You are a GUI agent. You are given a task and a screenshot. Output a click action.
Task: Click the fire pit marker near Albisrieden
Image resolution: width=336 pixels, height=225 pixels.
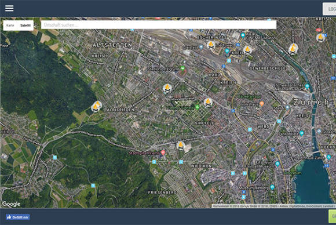[x=96, y=106]
